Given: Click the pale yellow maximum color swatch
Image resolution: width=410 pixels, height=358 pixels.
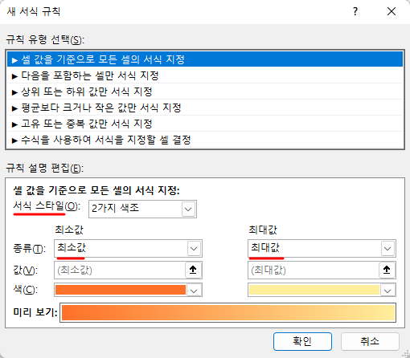Looking at the screenshot, I should (x=314, y=290).
